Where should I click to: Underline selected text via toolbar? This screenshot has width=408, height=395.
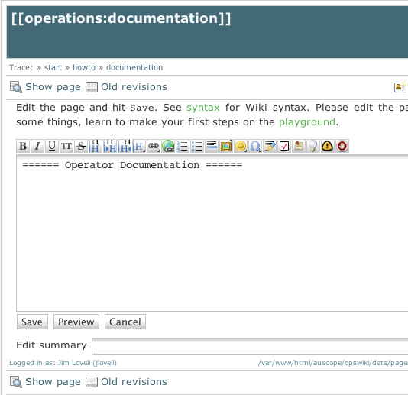52,146
